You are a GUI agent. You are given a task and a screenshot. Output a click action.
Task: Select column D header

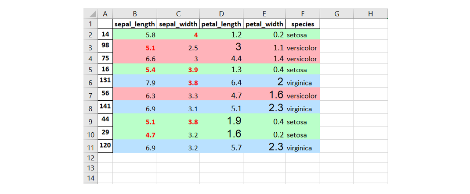point(221,14)
